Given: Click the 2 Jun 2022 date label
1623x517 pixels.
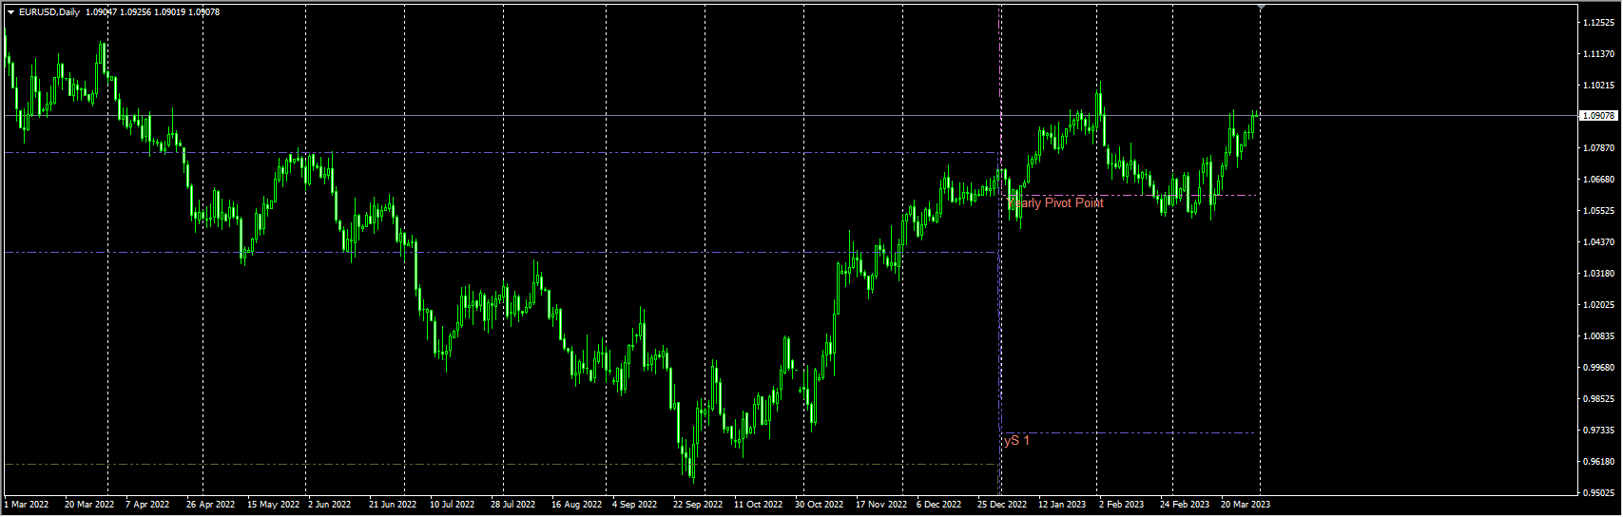Looking at the screenshot, I should [329, 505].
